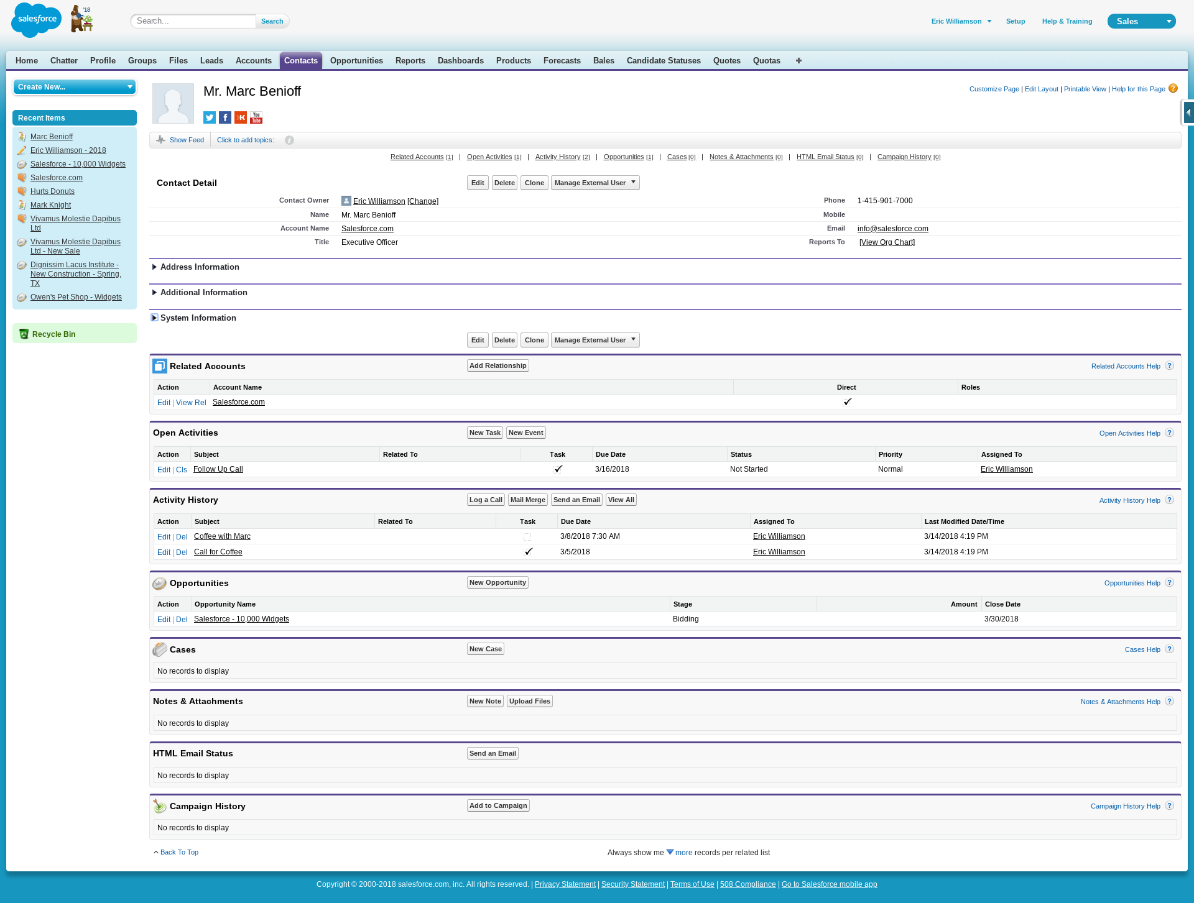Click the Show Feed plus icon

pyautogui.click(x=160, y=140)
